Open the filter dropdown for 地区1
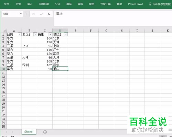 [x=35, y=34]
